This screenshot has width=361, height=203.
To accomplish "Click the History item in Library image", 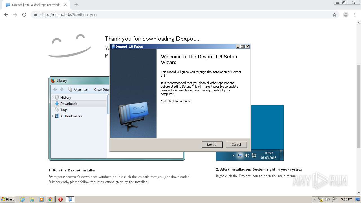I will pos(65,98).
